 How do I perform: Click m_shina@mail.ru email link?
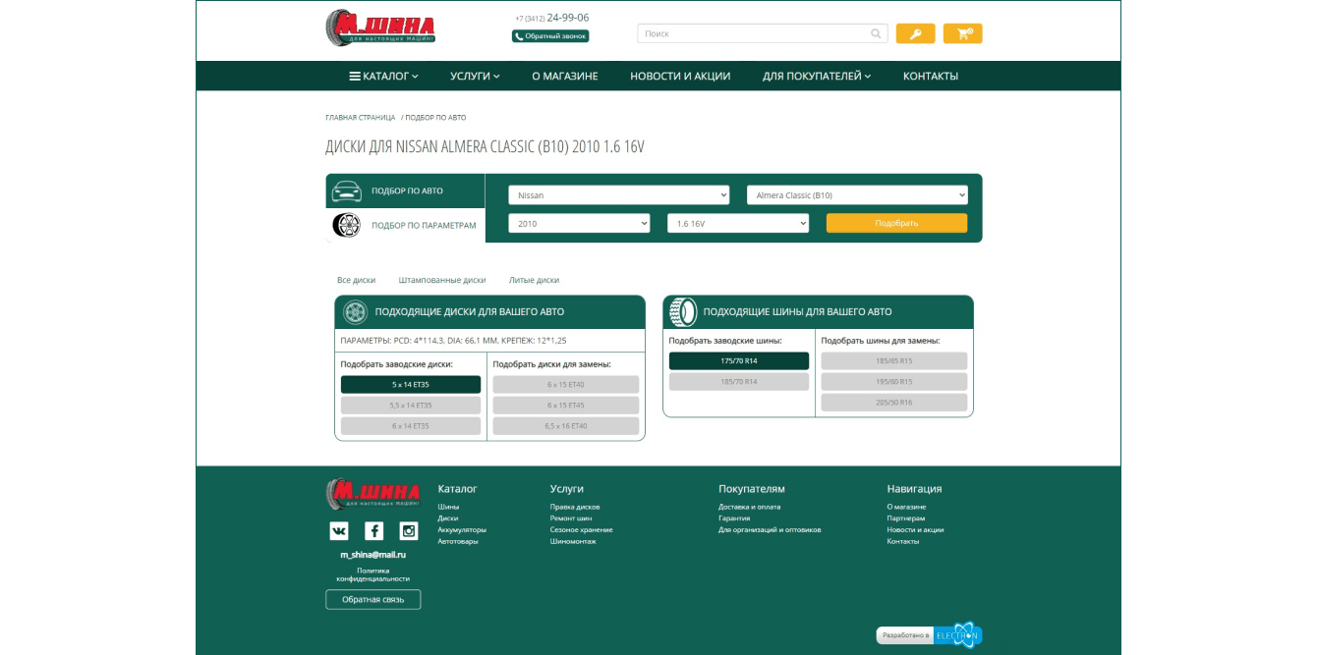373,555
